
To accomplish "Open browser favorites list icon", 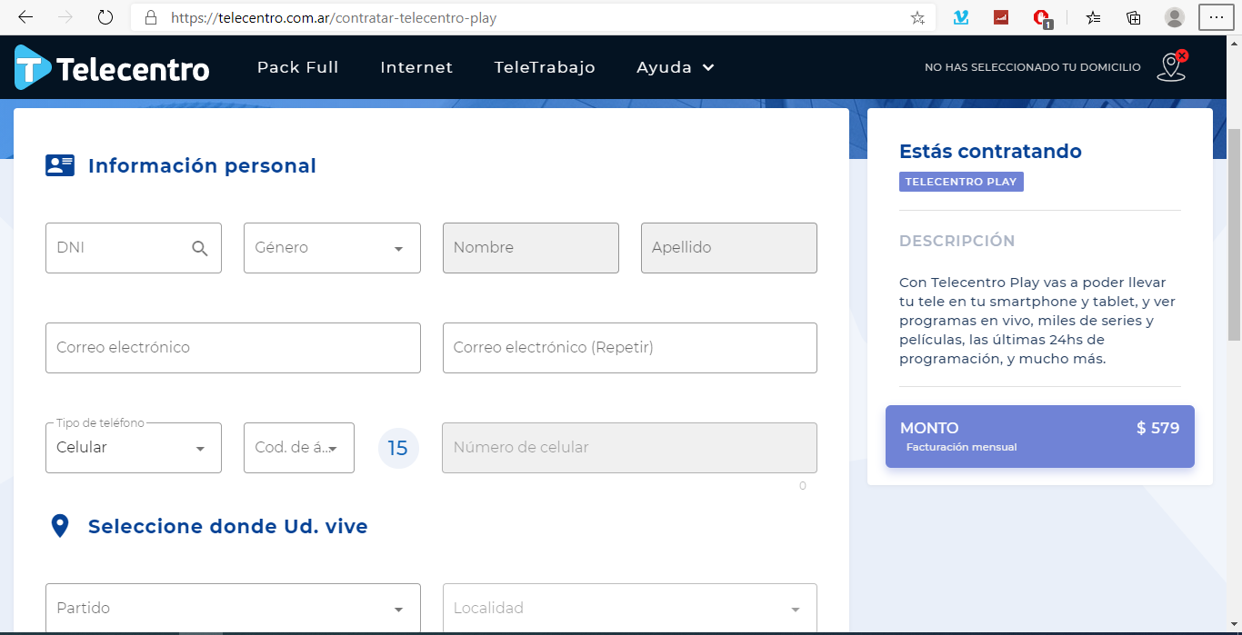I will pyautogui.click(x=1093, y=17).
